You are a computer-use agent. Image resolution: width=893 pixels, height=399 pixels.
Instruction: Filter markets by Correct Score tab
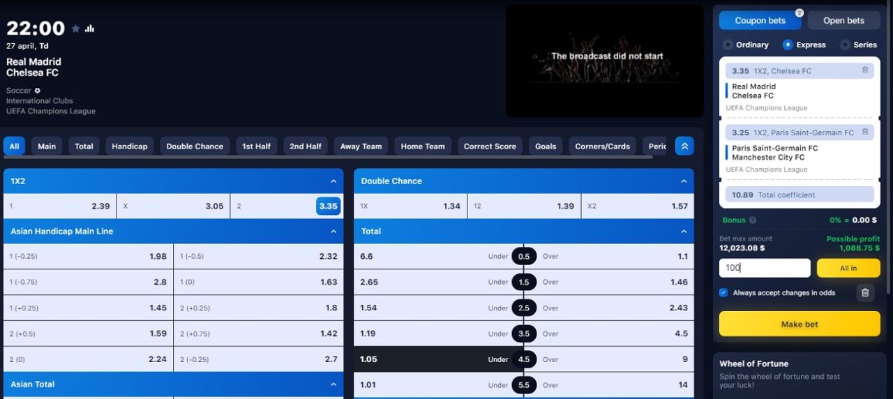click(x=490, y=146)
